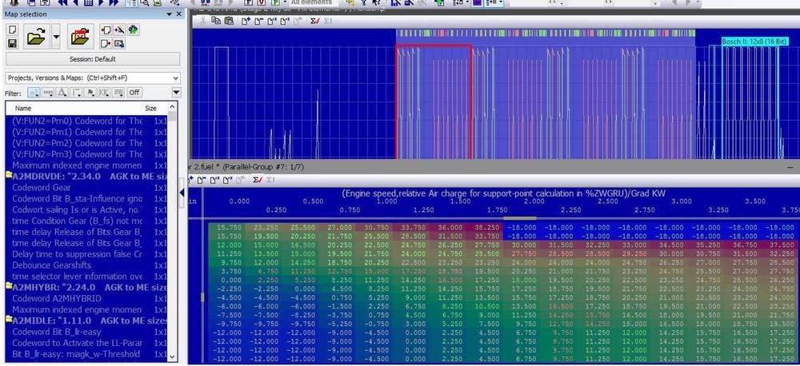Screen dimensions: 800x366
Task: Click the A2MHYBR folder icon
Action: pos(9,287)
